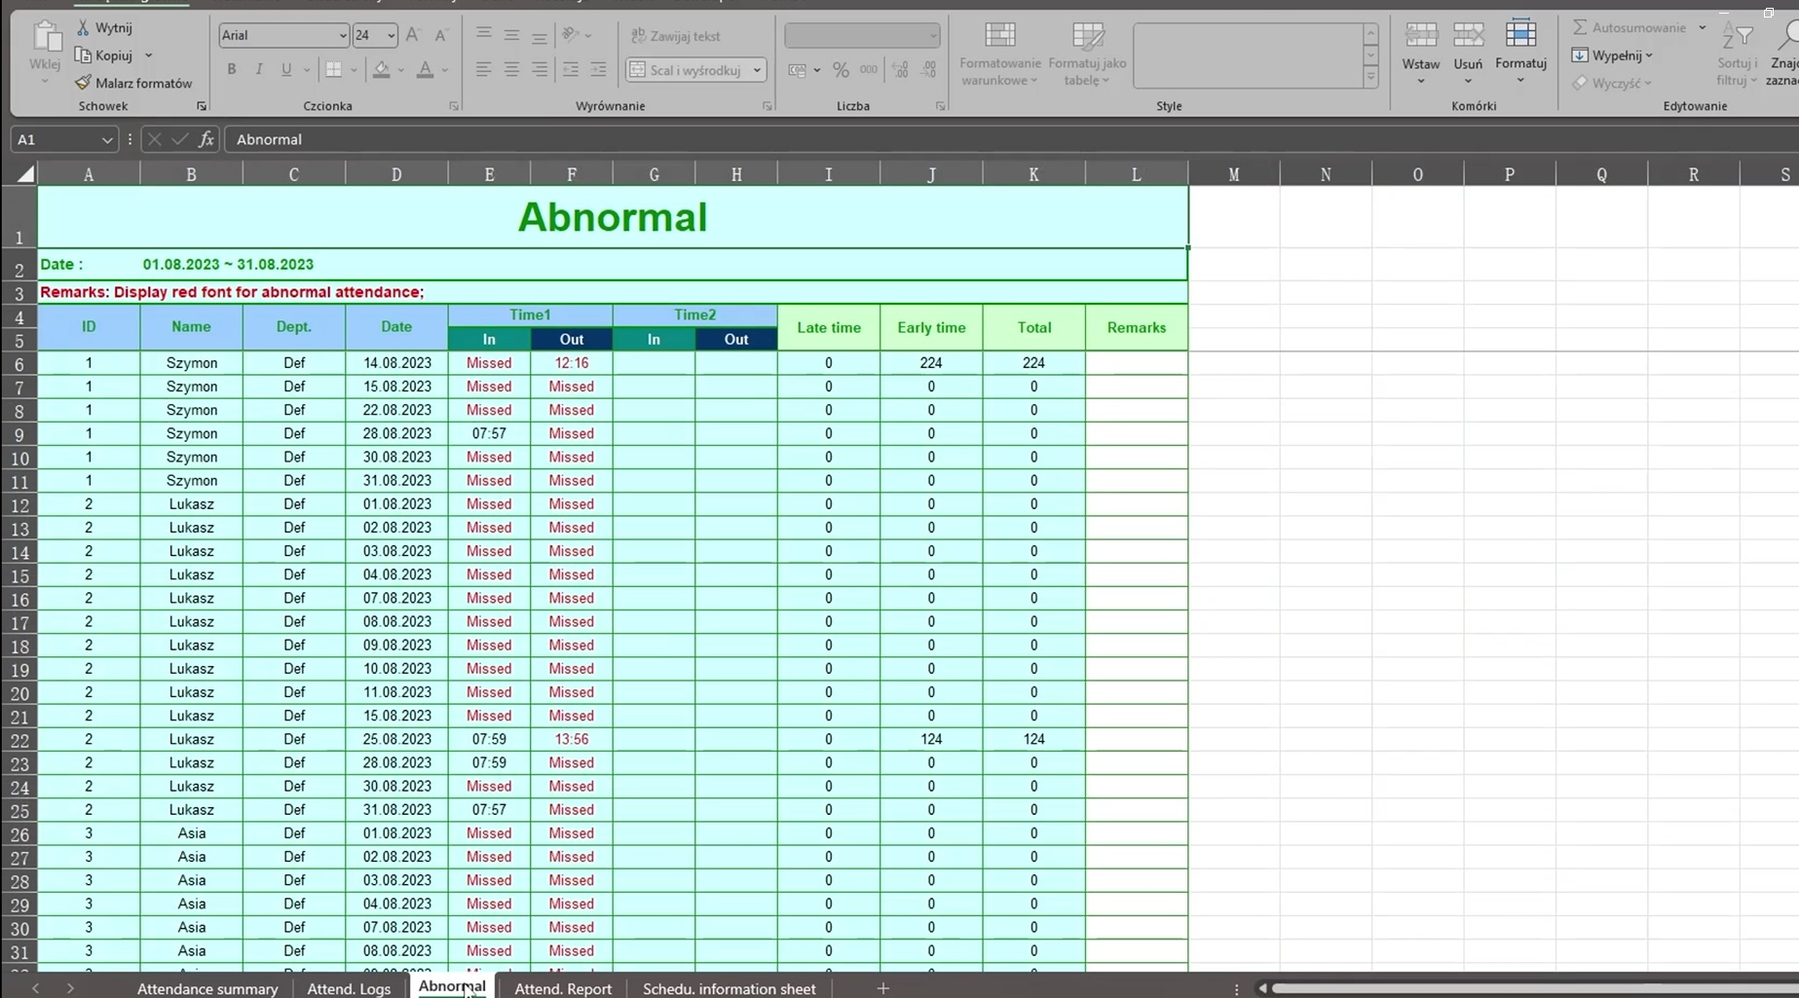Center text horizontally
Screen dimensions: 1799x998
pos(511,69)
